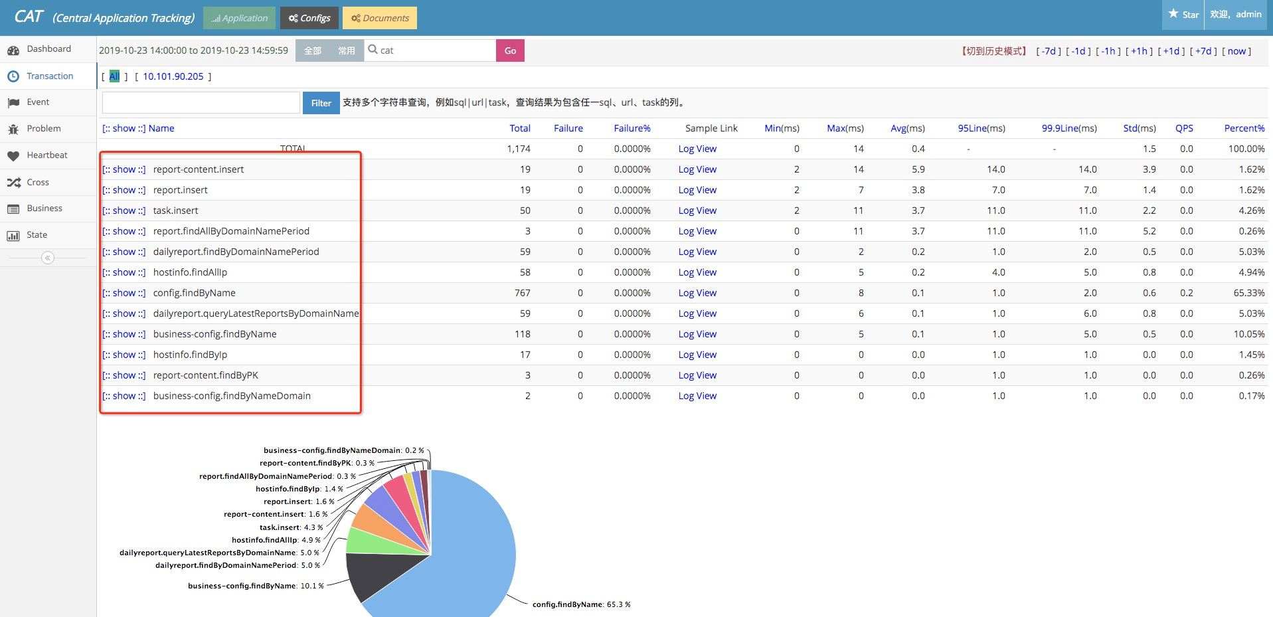Open the Configs tab
Image resolution: width=1273 pixels, height=617 pixels.
point(309,18)
